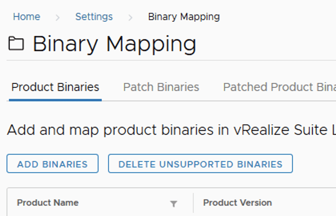The width and height of the screenshot is (336, 216).
Task: Click the chevron separator after Home
Action: [x=58, y=17]
